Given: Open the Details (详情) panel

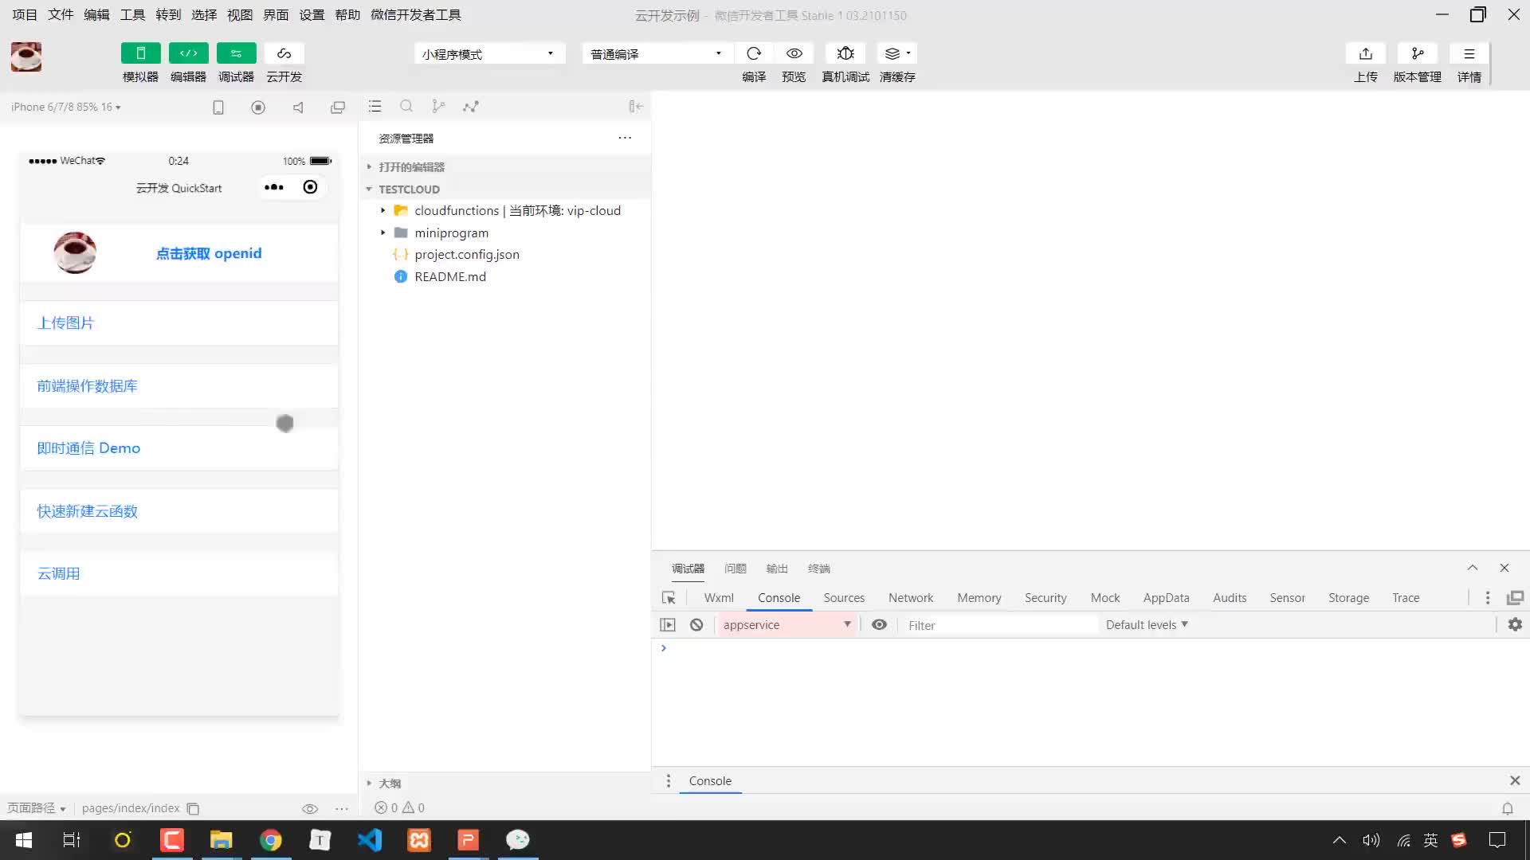Looking at the screenshot, I should 1469,53.
